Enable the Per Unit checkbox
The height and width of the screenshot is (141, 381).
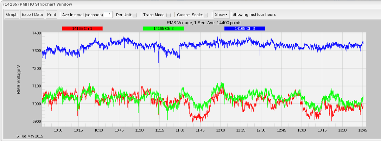pyautogui.click(x=135, y=15)
